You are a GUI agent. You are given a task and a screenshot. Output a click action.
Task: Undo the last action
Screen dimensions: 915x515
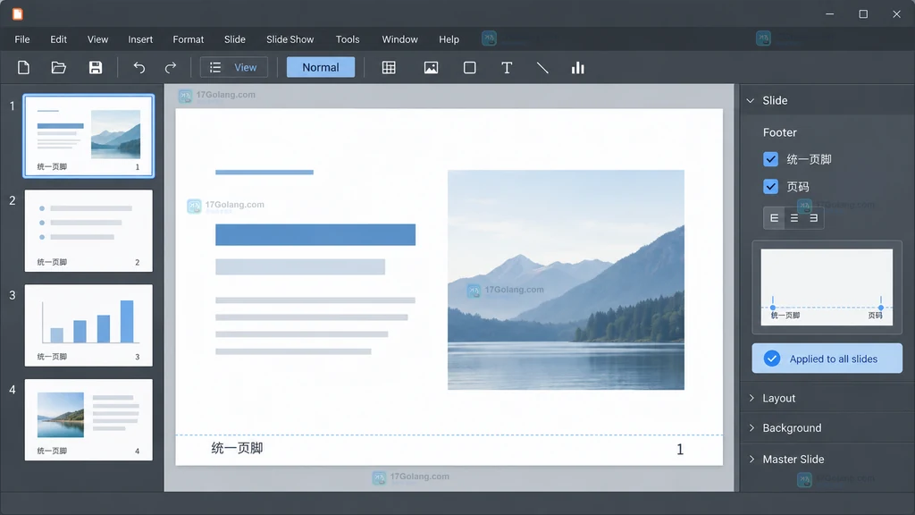click(x=139, y=68)
